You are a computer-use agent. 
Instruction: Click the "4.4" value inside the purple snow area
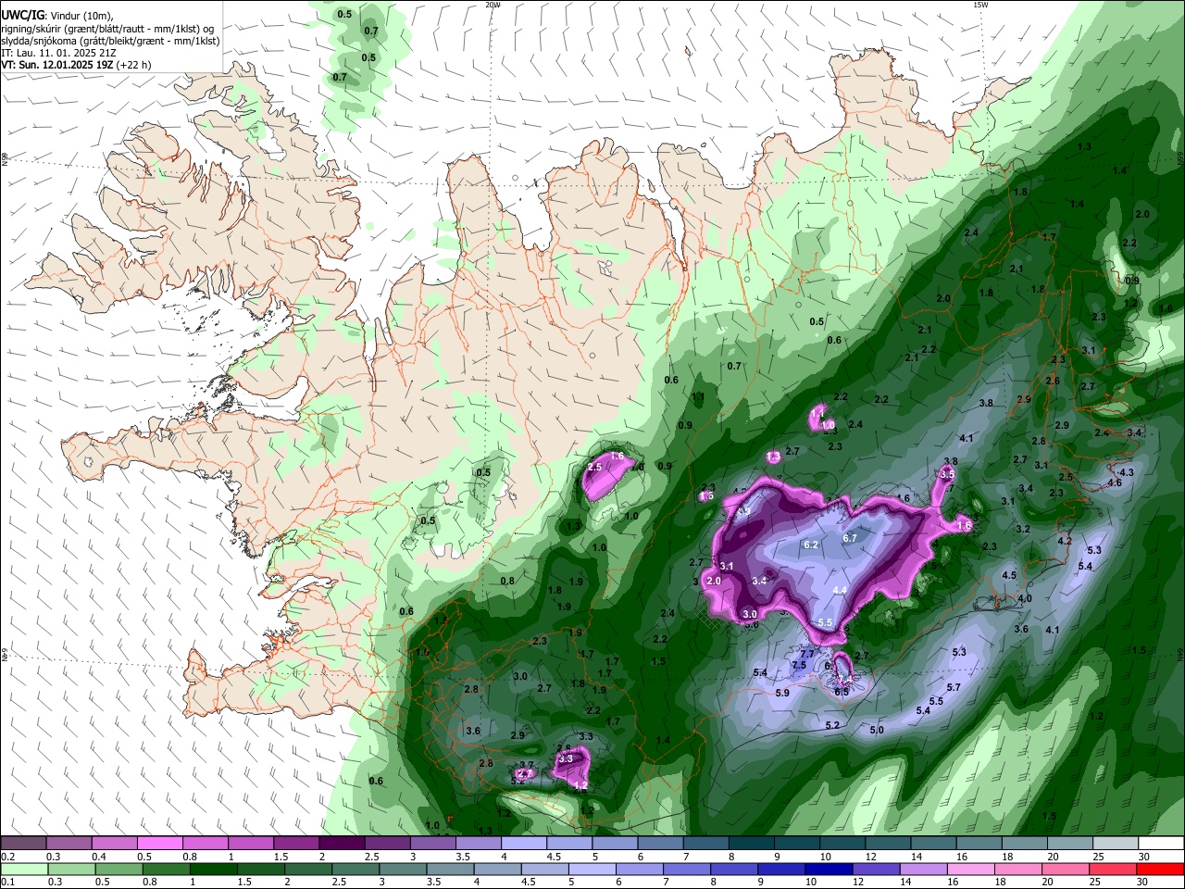(841, 590)
